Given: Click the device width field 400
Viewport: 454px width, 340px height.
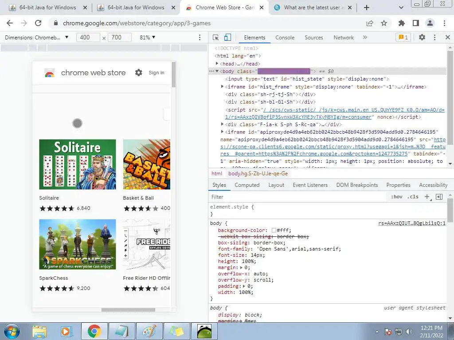Looking at the screenshot, I should click(88, 37).
